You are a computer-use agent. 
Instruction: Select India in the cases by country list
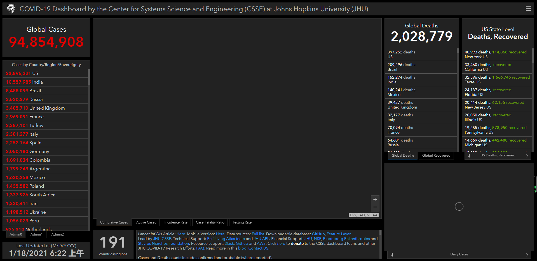click(x=37, y=82)
